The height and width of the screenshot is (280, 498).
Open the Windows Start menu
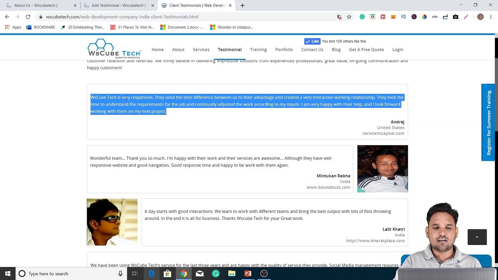[7, 274]
